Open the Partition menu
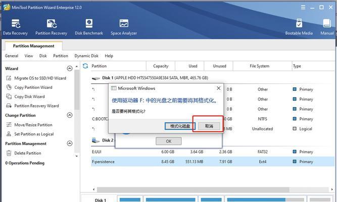 (x=61, y=56)
